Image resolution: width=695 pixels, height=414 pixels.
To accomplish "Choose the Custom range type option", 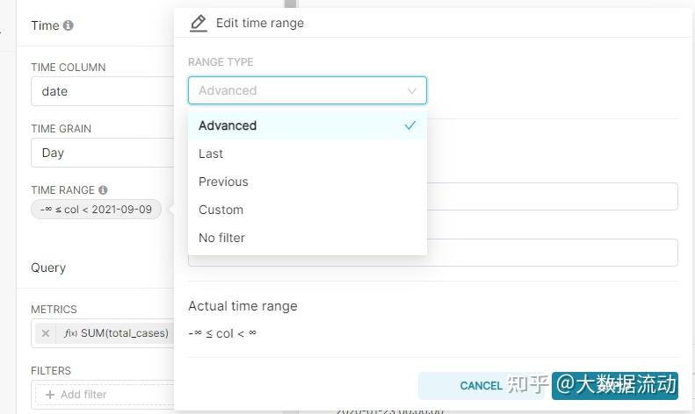I will 221,210.
